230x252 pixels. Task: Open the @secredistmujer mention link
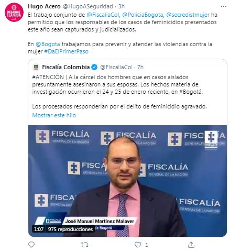click(188, 15)
